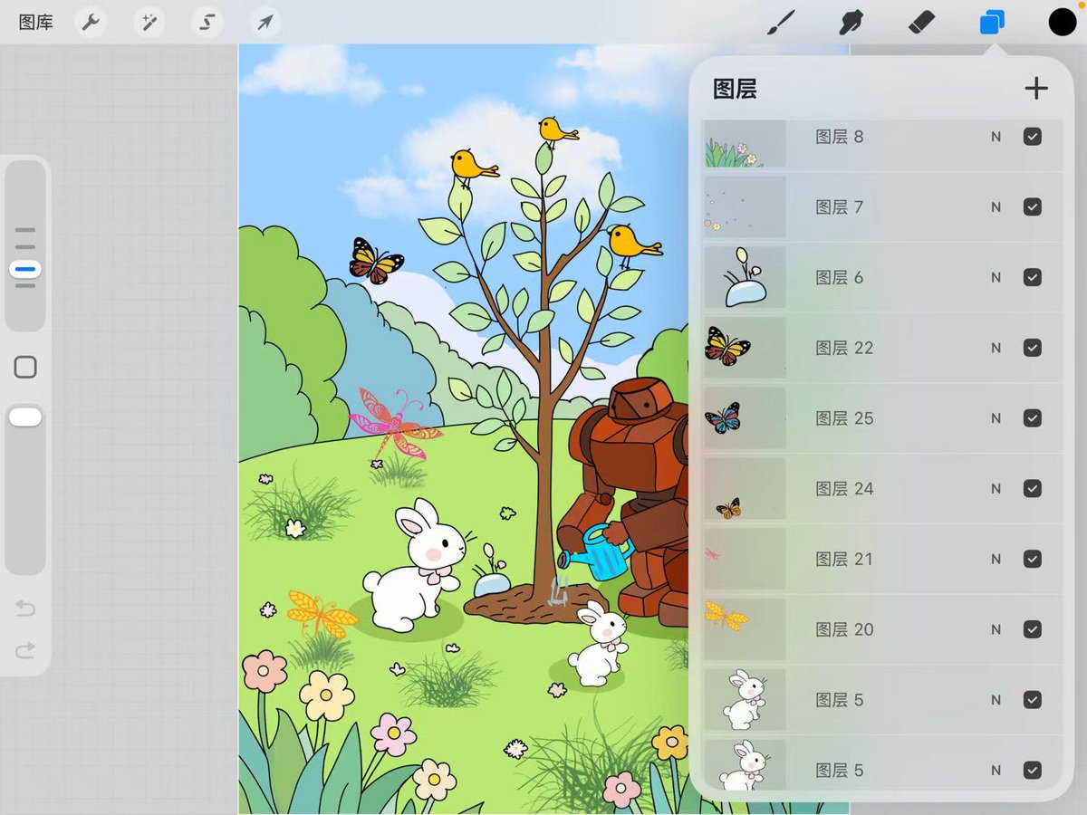The image size is (1087, 815).
Task: Select the Brush tool
Action: 780,23
